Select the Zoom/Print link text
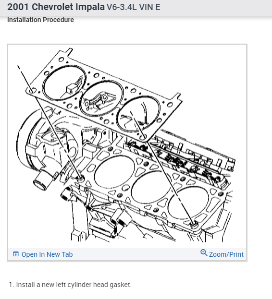 coord(226,254)
